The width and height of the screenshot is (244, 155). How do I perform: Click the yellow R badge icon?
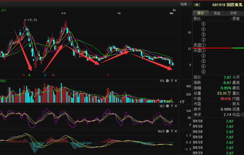click(197, 5)
